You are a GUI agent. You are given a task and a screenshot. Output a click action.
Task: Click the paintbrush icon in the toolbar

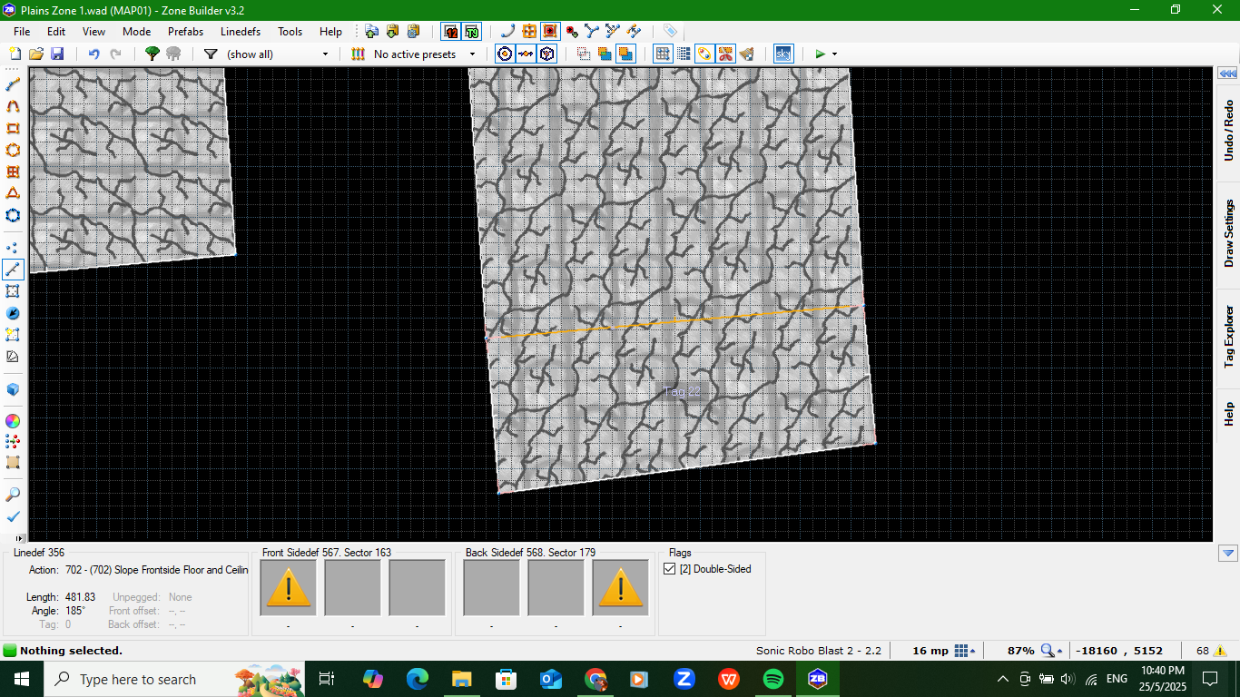click(746, 54)
